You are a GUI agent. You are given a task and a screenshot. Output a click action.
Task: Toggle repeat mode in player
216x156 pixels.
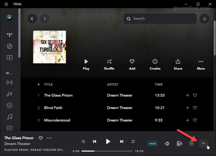(133, 141)
